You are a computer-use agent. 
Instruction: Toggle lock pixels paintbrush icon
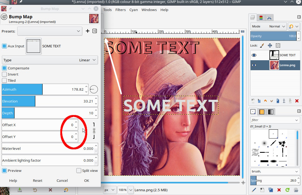click(x=262, y=45)
